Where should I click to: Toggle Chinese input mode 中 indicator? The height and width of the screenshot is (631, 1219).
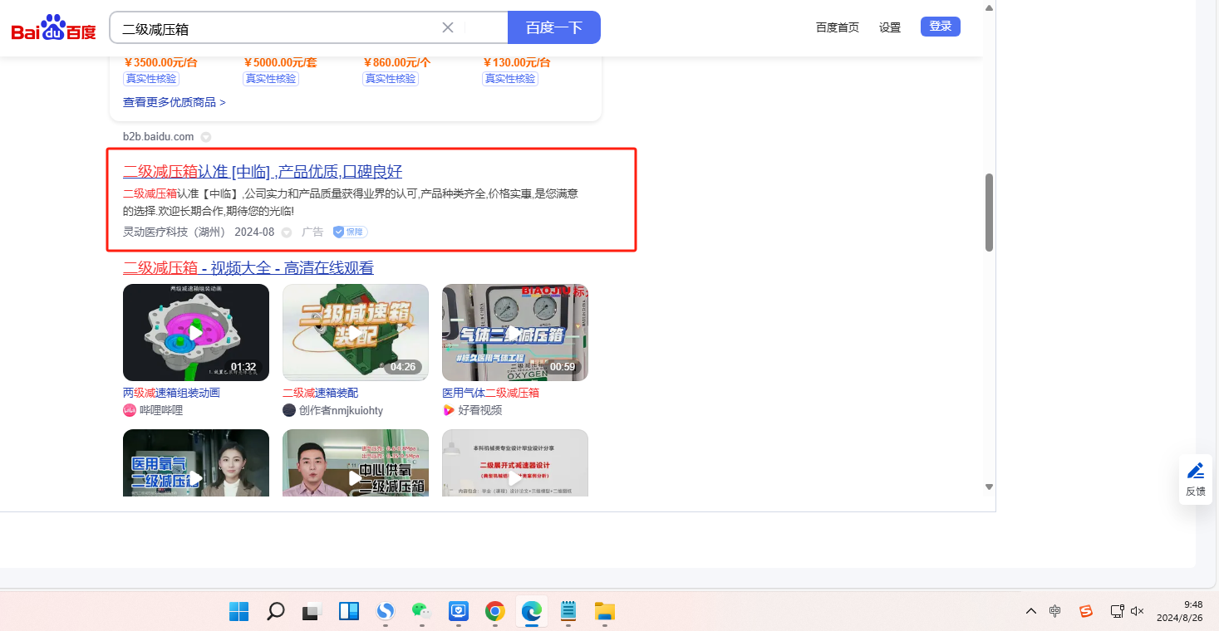point(1054,611)
